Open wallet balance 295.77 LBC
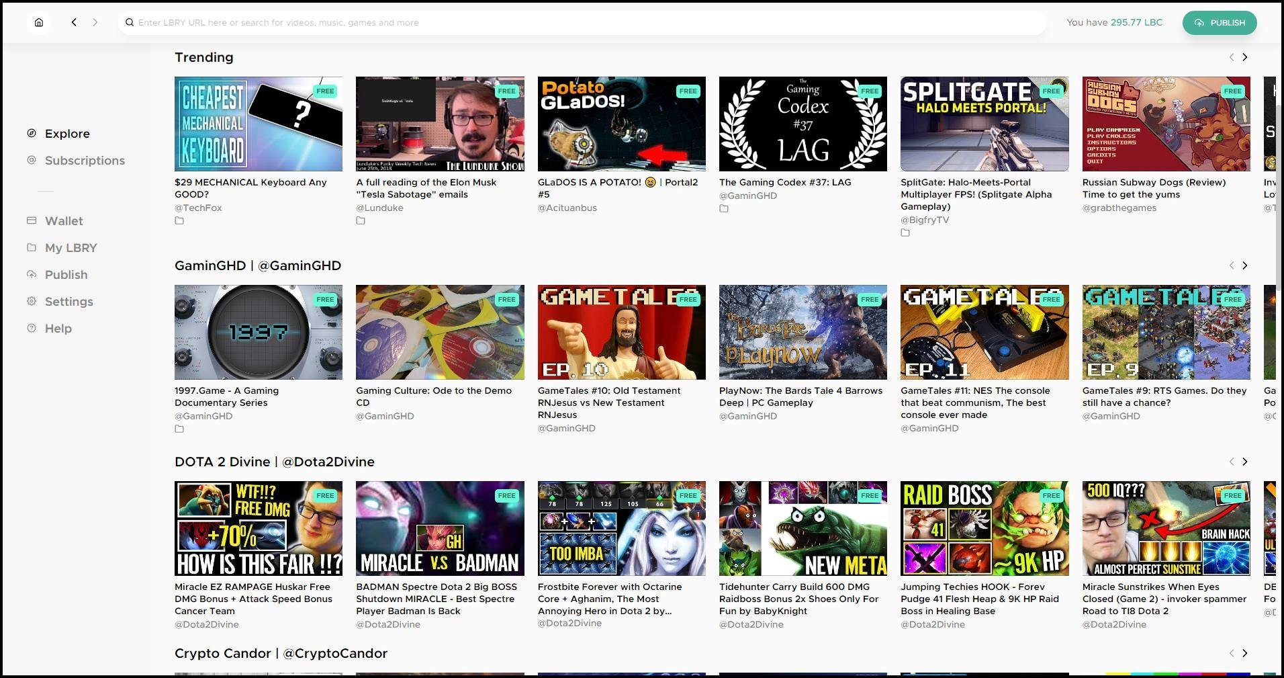The height and width of the screenshot is (678, 1284). [1136, 22]
